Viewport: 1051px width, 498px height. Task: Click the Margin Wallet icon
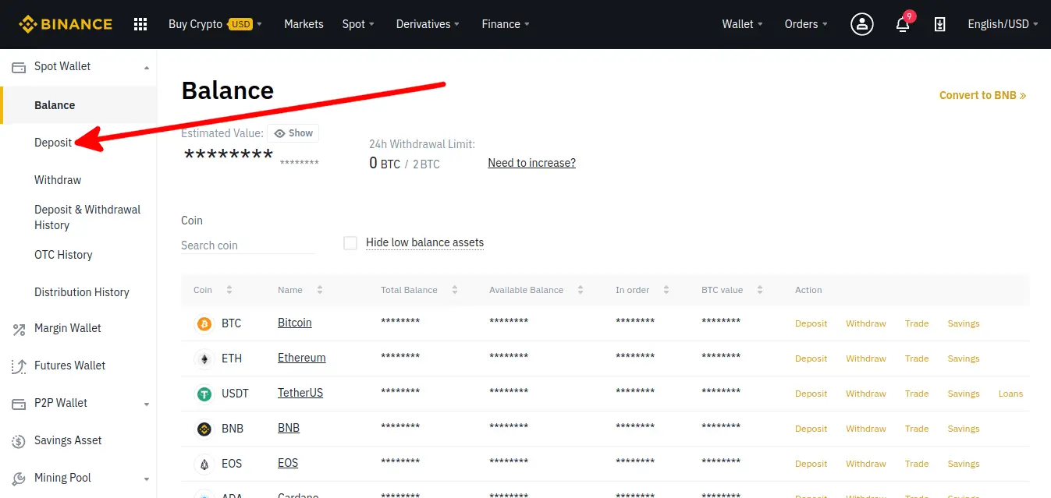point(20,329)
